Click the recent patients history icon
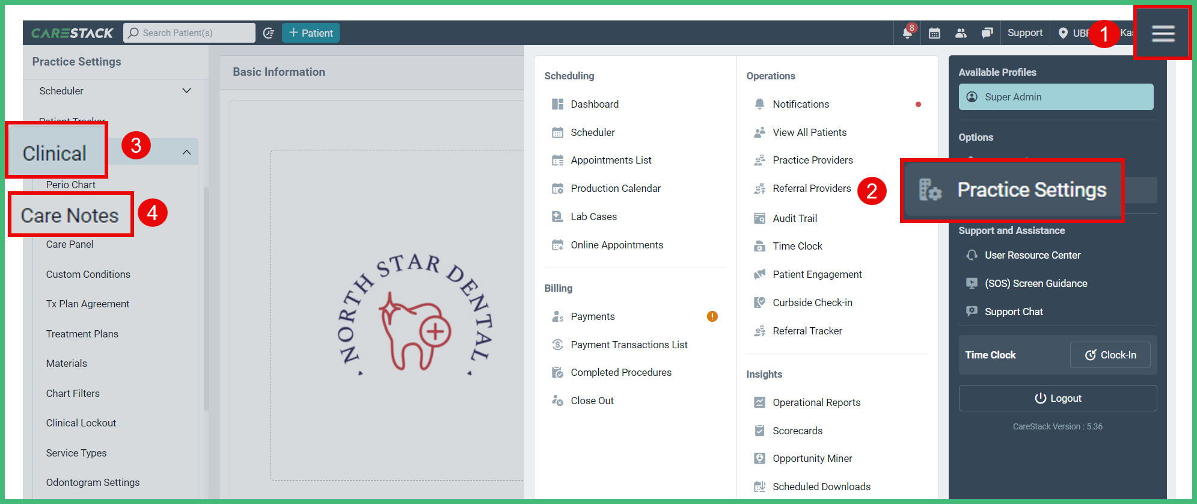This screenshot has height=504, width=1197. click(269, 33)
